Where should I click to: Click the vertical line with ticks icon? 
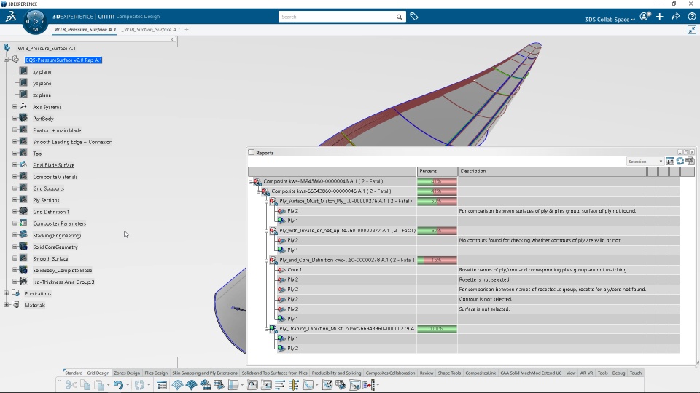(x=293, y=385)
